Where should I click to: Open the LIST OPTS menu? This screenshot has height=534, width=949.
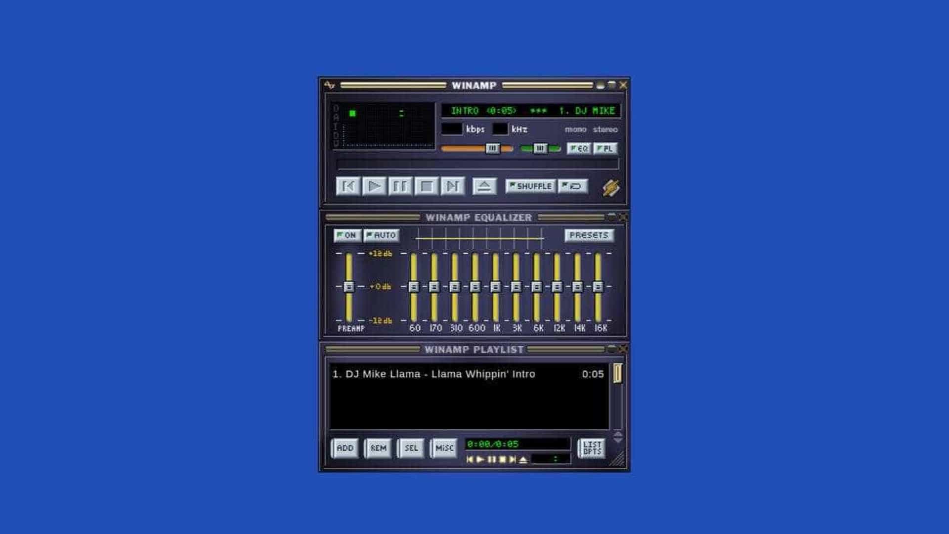592,448
